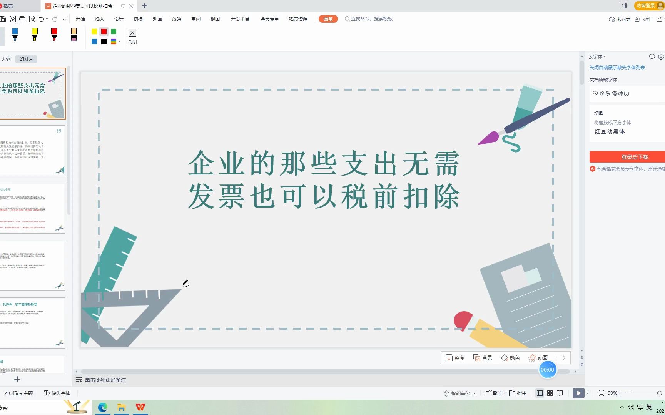Screen dimensions: 665x415
Task: Switch to the 插入 ribbon tab
Action: (99, 18)
